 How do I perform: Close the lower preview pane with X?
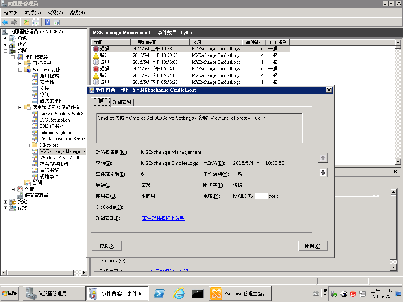pyautogui.click(x=395, y=171)
